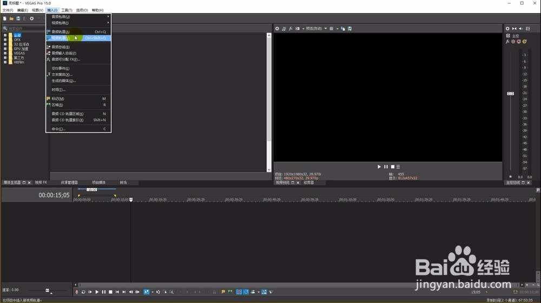Choose audio track menu item Ctrl+Q
541x303 pixels.
[78, 32]
